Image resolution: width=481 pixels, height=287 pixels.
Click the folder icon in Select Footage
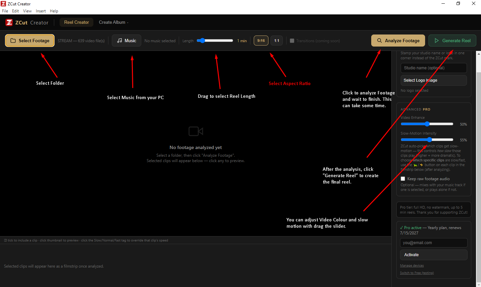[x=13, y=41]
